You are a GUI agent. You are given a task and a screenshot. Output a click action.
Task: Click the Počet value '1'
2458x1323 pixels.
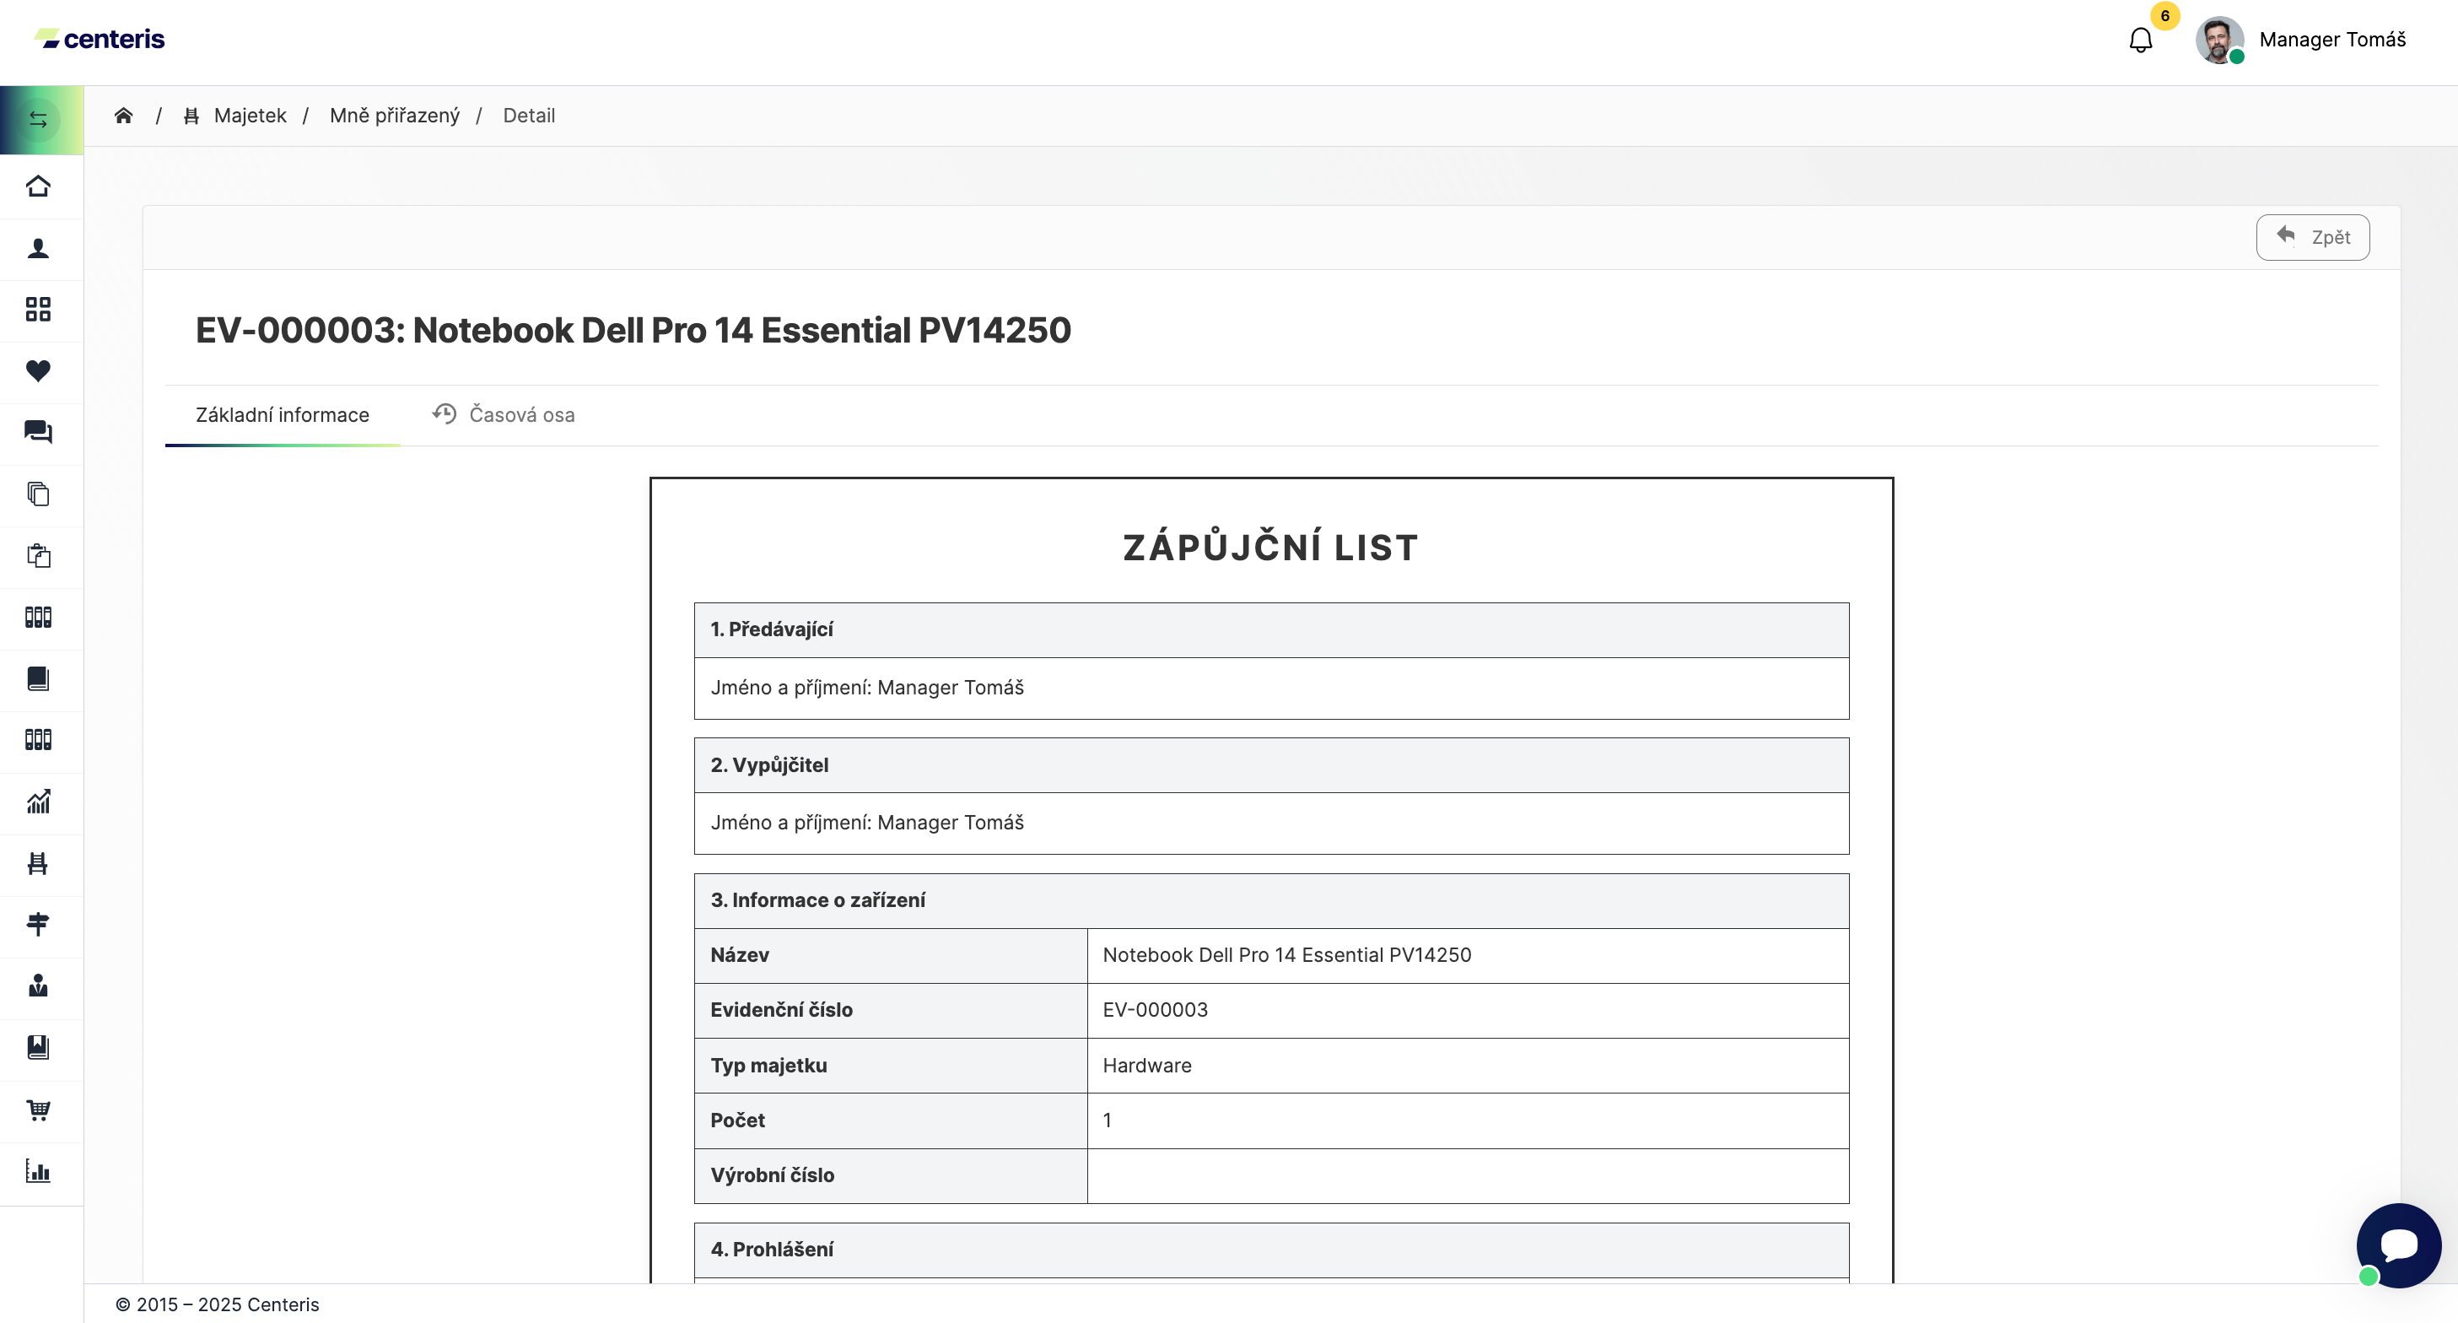point(1468,1120)
